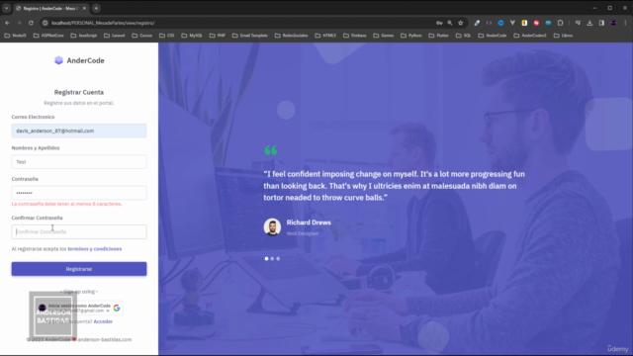633x356 pixels.
Task: Open the Laravel bookmarks folder
Action: tap(115, 36)
